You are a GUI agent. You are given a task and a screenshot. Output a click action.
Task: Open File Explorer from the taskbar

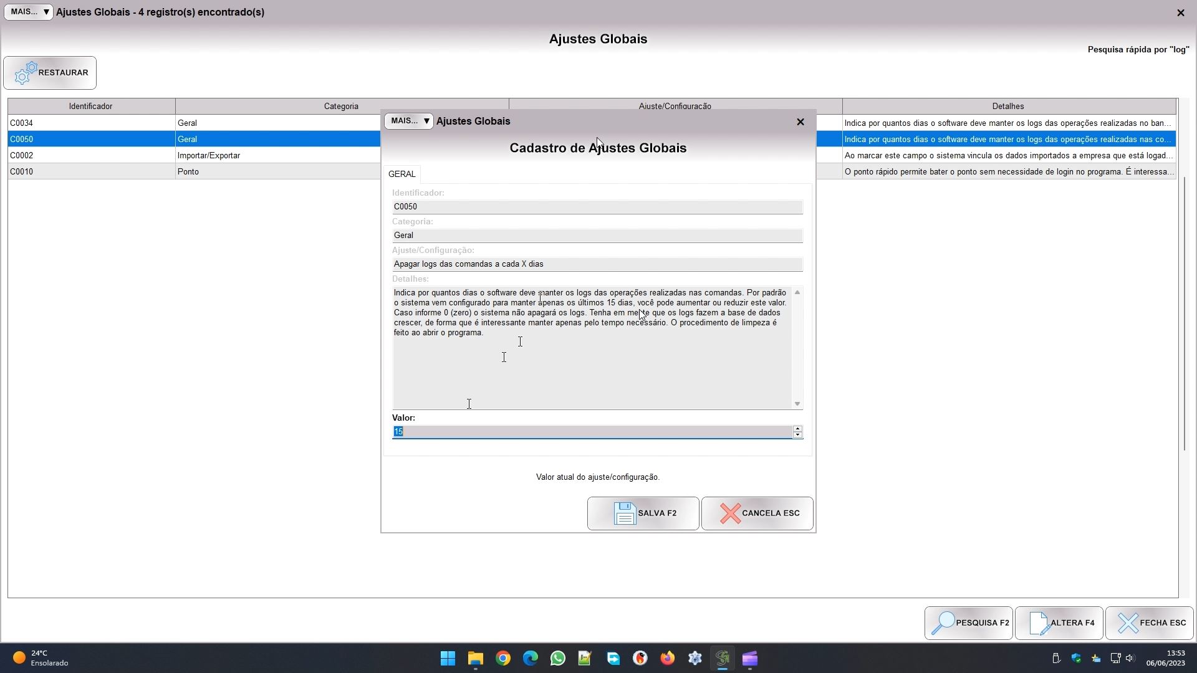(476, 659)
